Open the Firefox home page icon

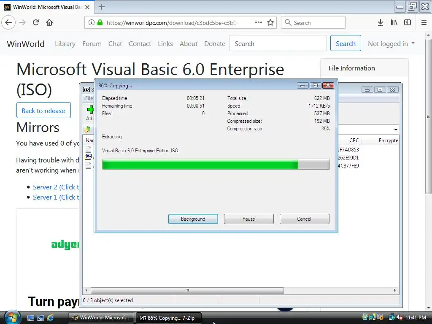[x=49, y=23]
